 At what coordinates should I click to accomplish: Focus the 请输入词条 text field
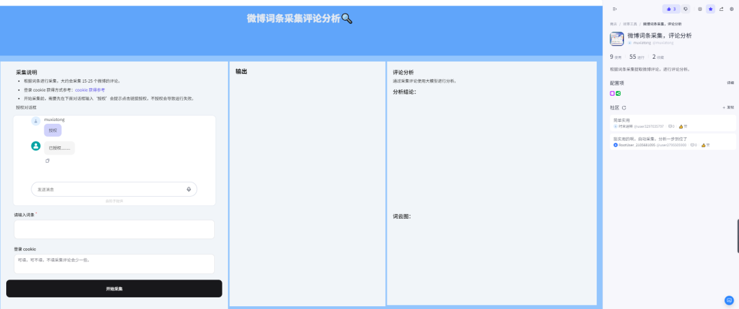114,230
